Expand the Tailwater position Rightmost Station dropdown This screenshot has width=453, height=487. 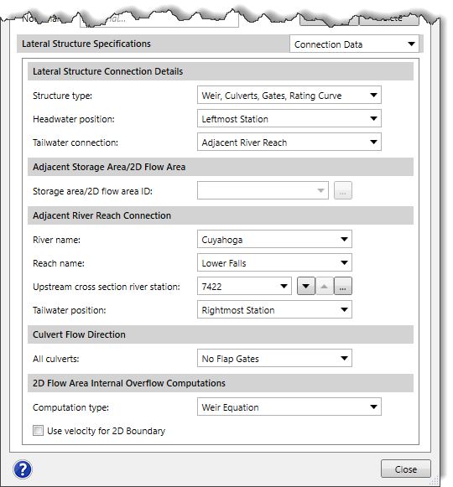pos(274,309)
